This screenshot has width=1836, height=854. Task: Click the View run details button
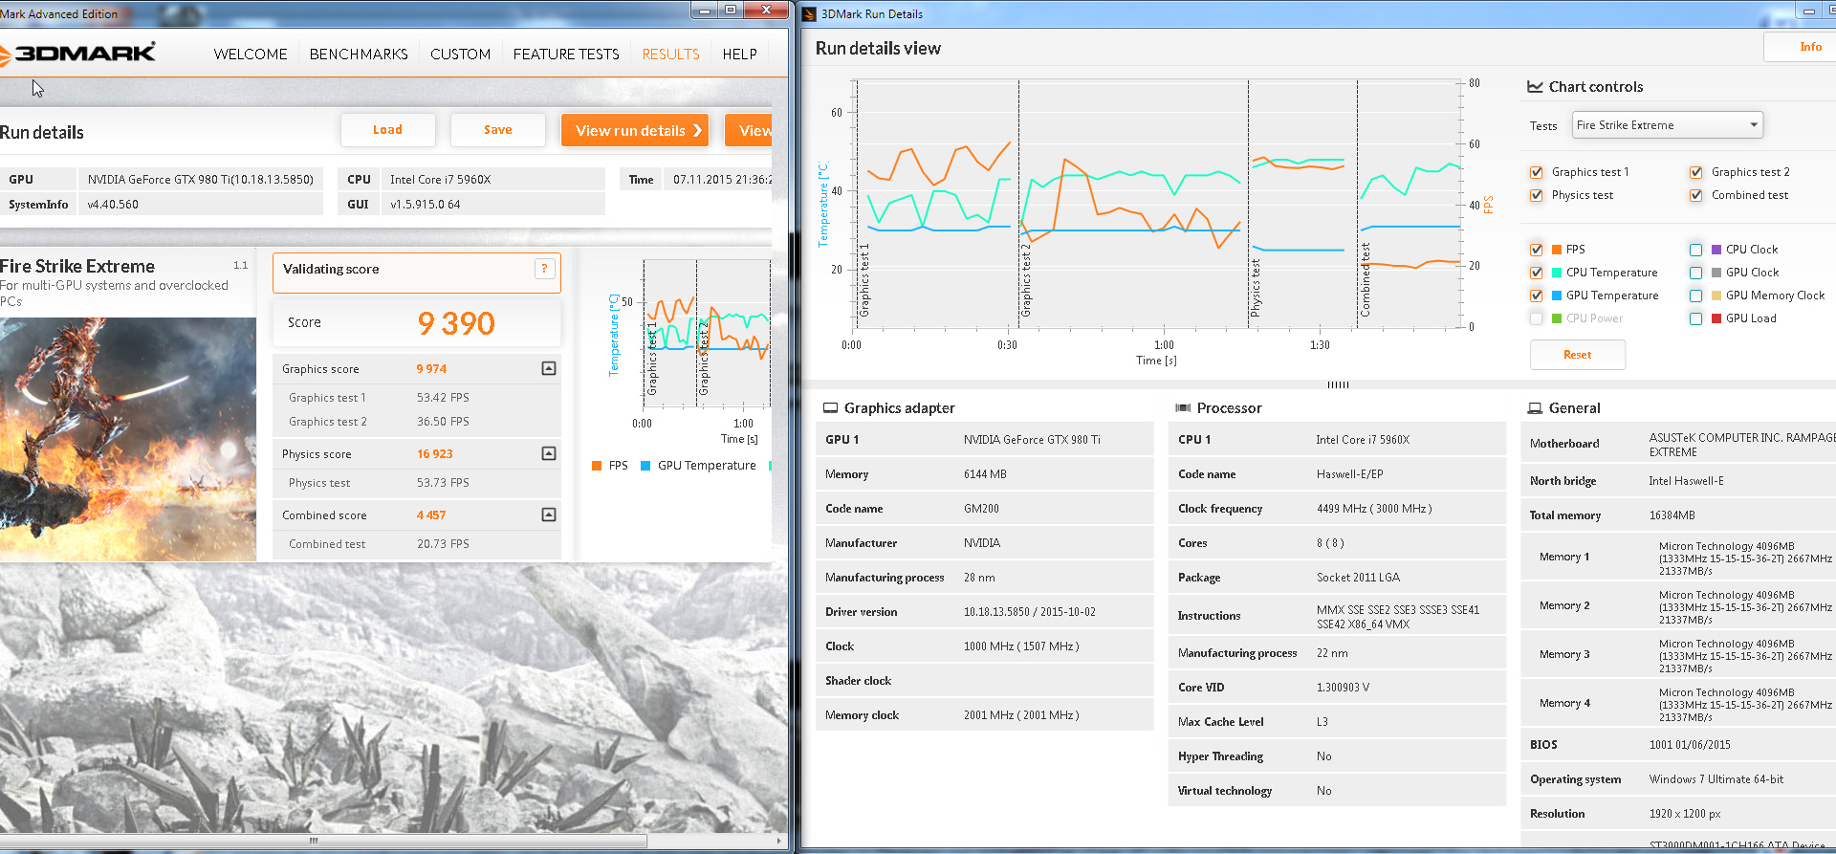[635, 130]
